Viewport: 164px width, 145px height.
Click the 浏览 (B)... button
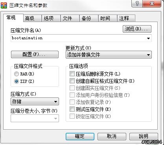pyautogui.click(x=137, y=29)
